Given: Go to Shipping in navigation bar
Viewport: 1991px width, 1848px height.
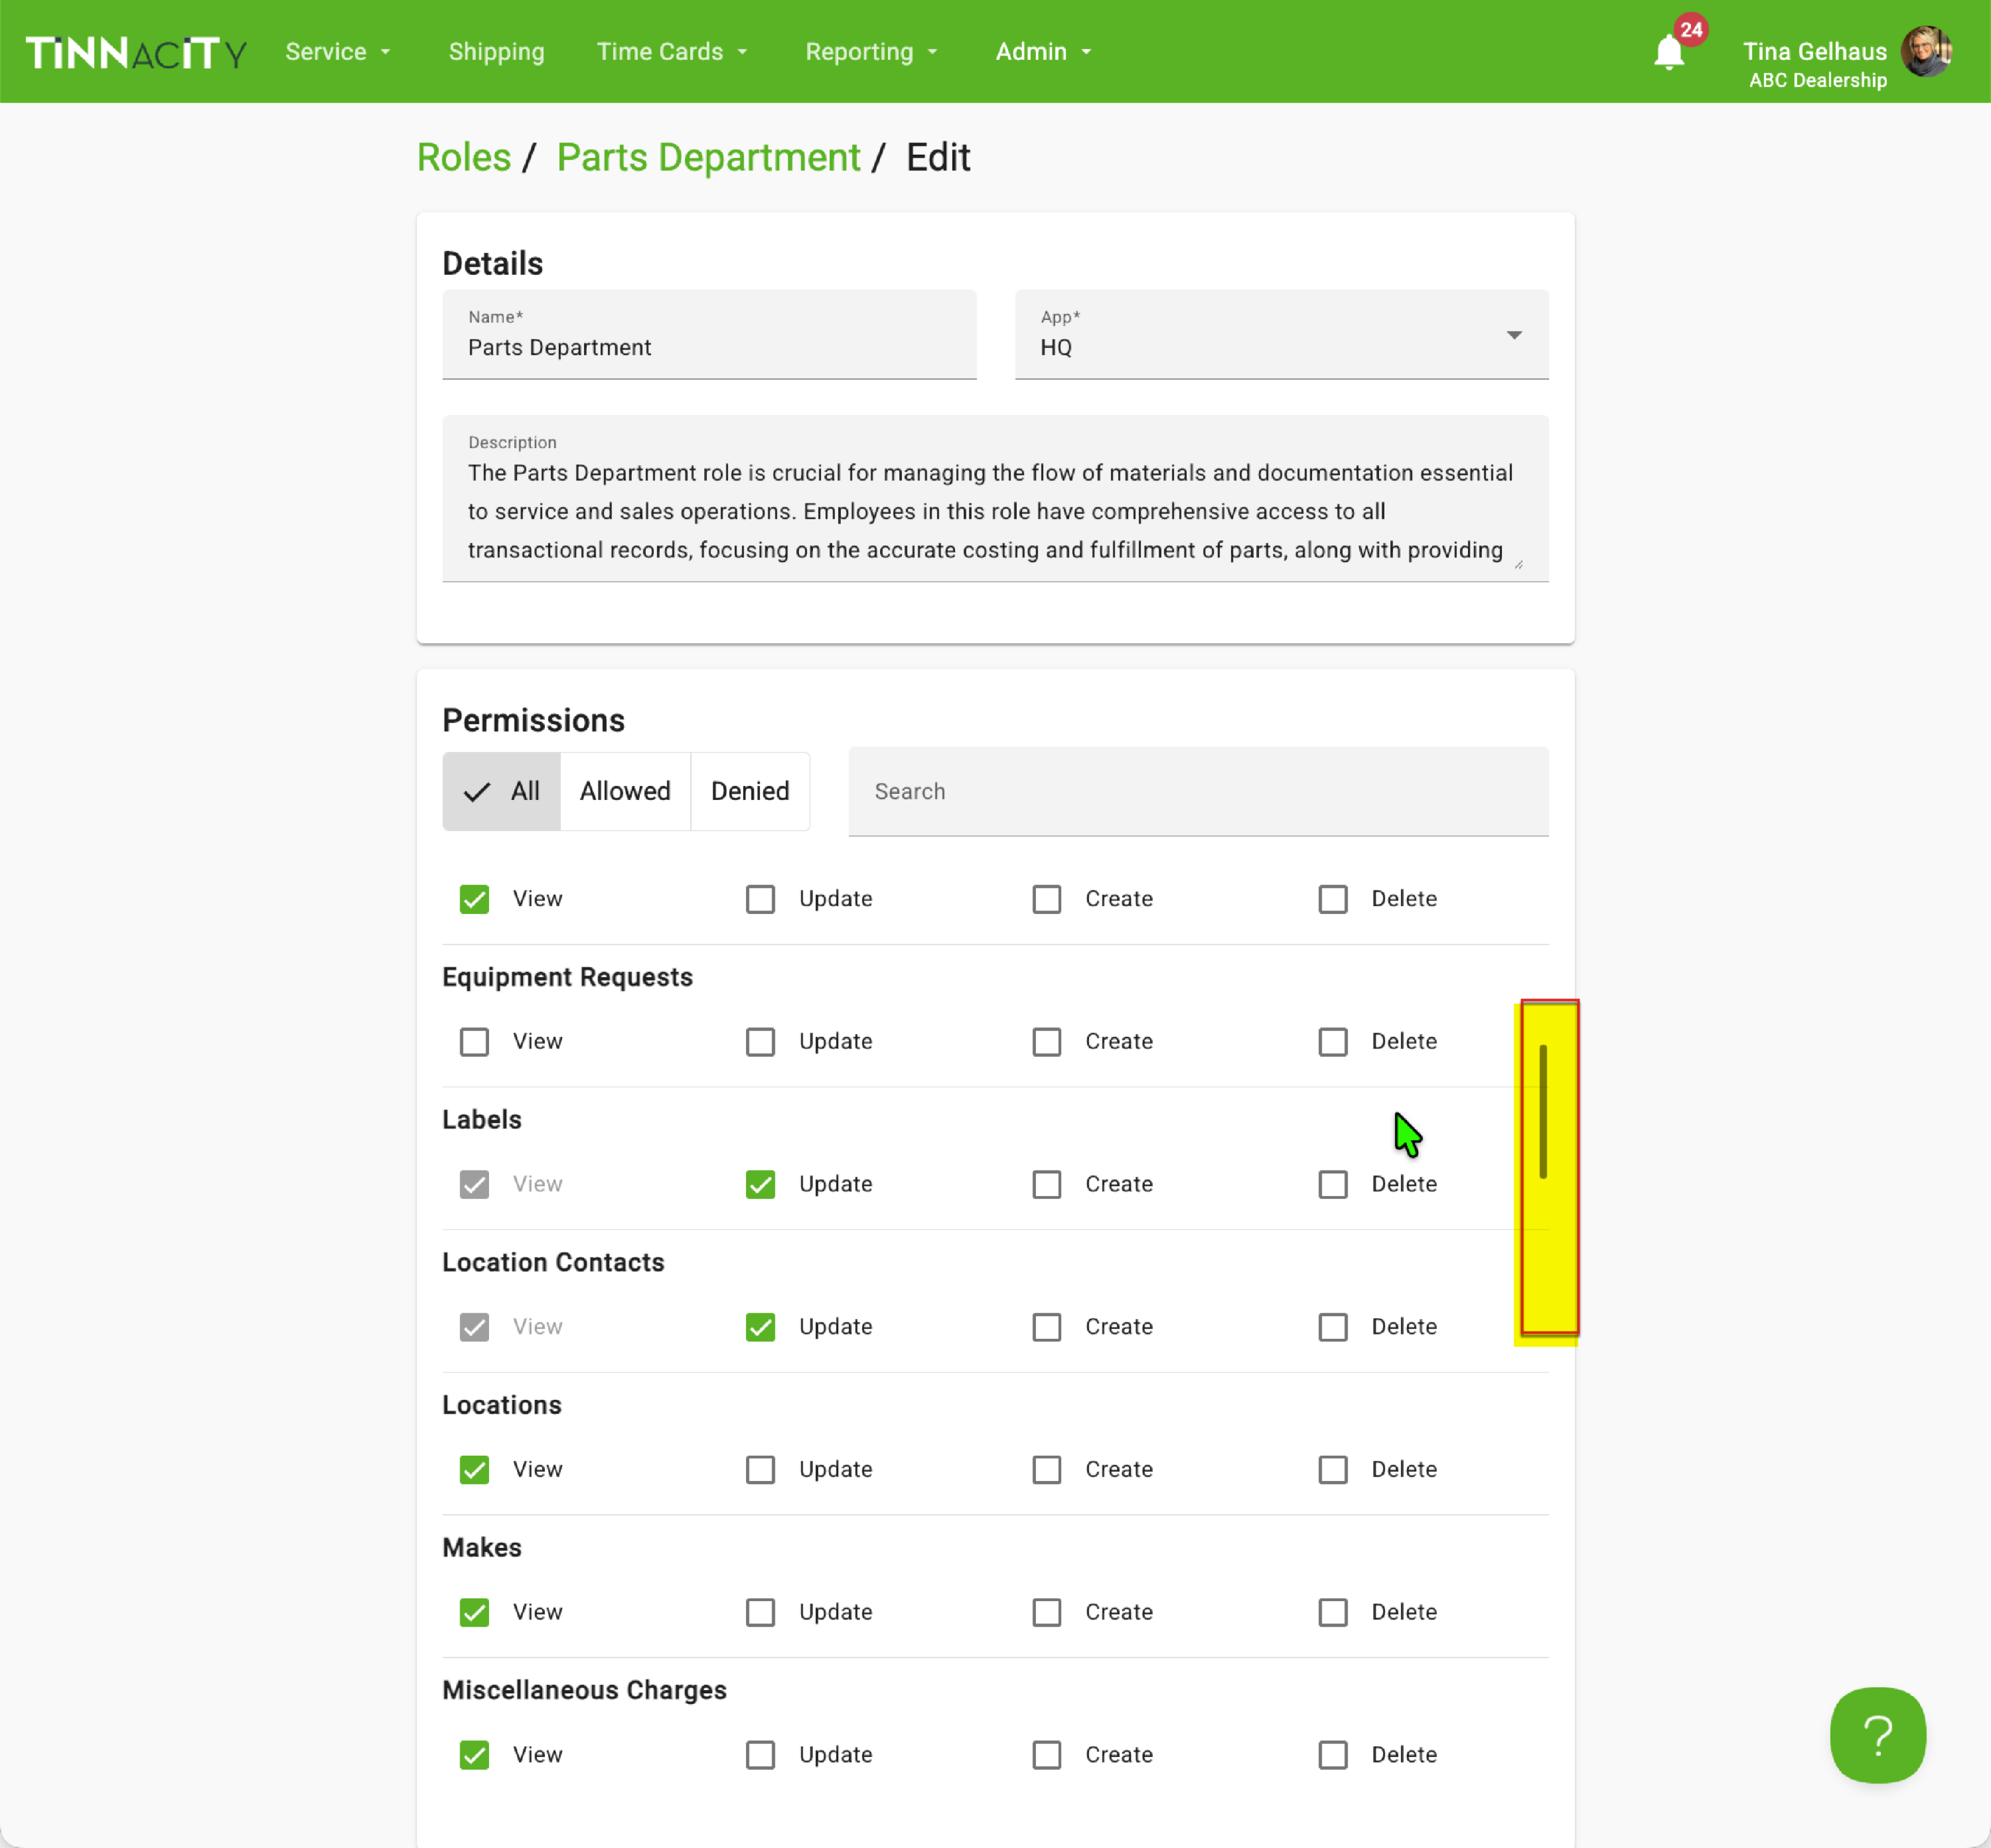Looking at the screenshot, I should click(496, 52).
